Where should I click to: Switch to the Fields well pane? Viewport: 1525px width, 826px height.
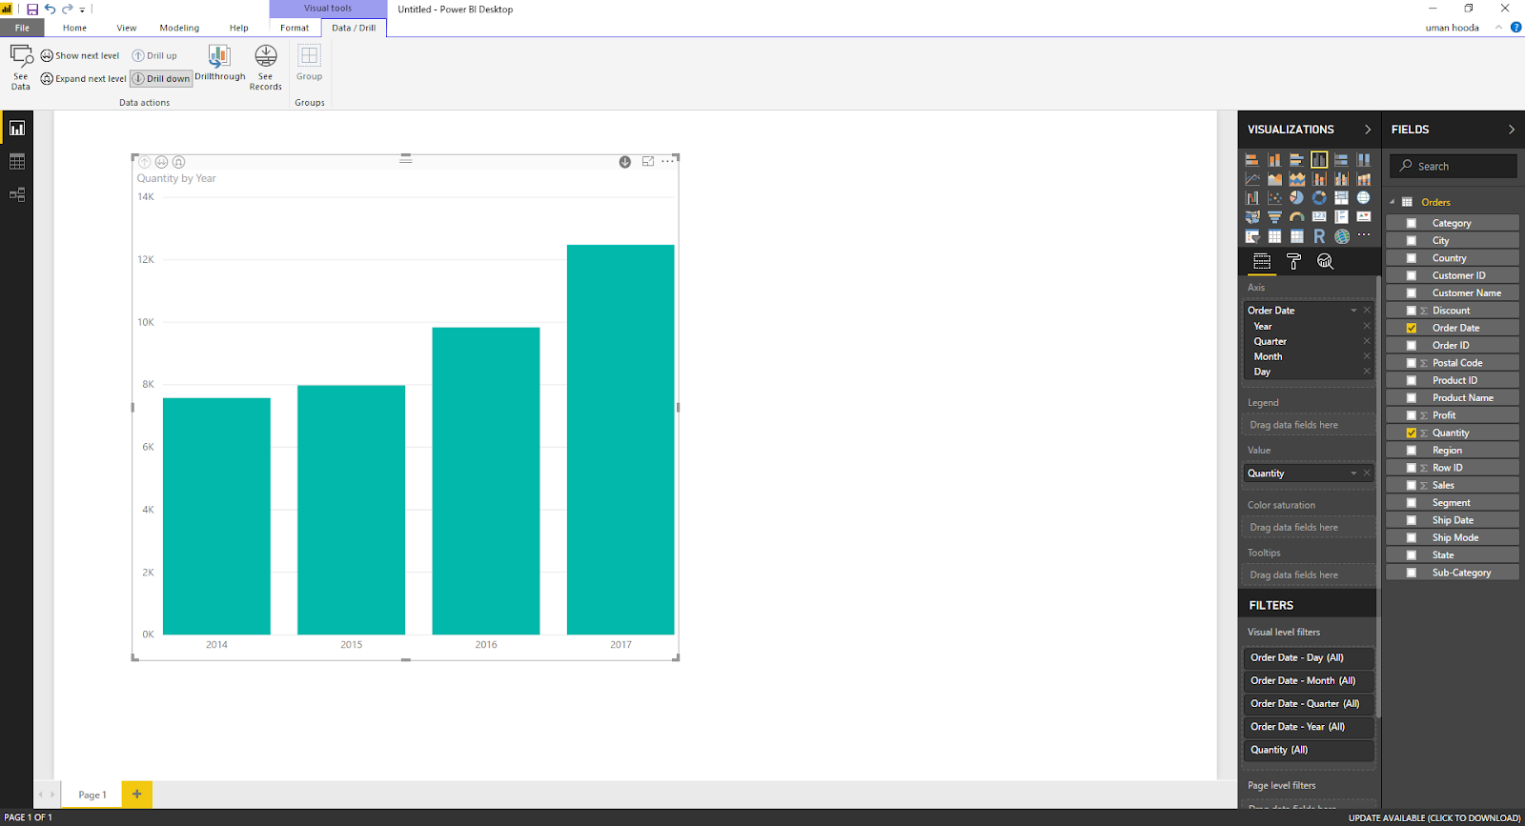pos(1262,261)
